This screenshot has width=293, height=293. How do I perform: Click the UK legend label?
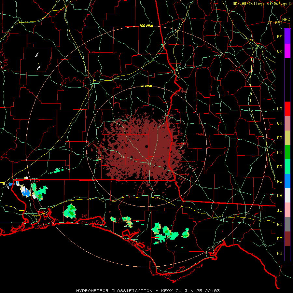click(x=279, y=51)
